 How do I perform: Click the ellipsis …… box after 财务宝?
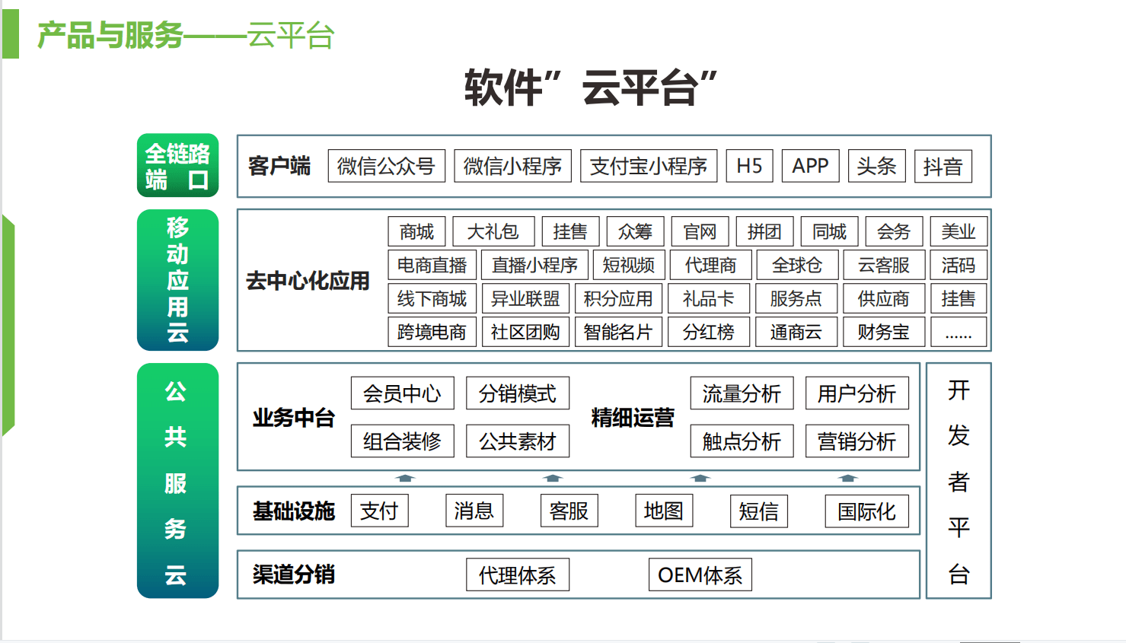(959, 332)
